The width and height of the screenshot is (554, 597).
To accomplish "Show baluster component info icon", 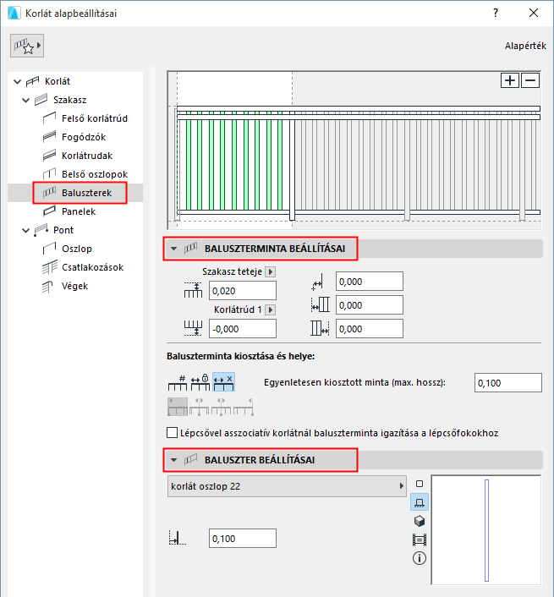I will (420, 559).
